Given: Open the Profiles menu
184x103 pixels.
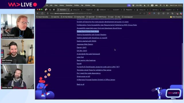Looking at the screenshot, I should (x=76, y=5).
